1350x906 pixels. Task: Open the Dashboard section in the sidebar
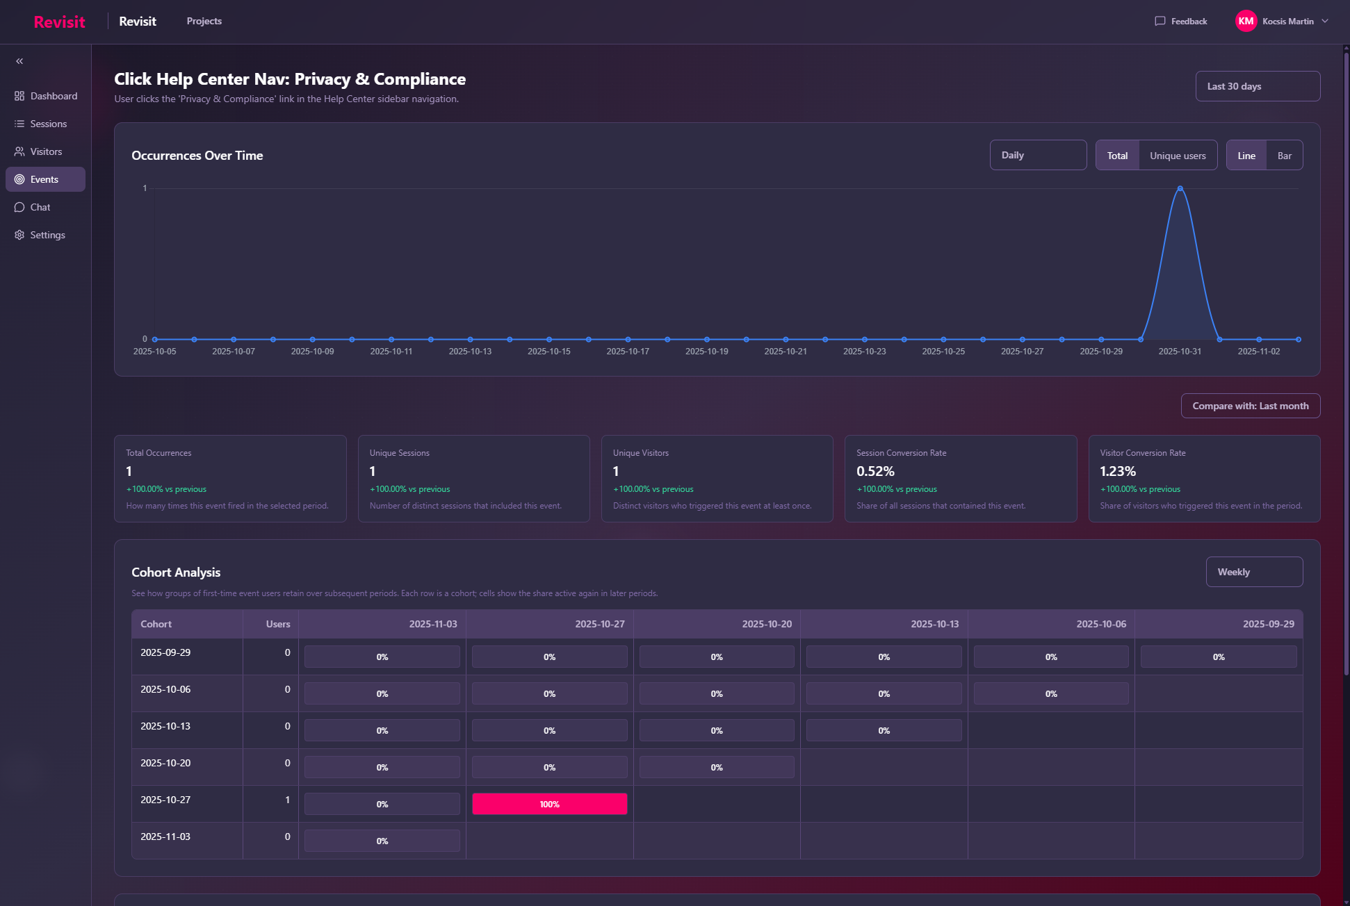tap(54, 96)
